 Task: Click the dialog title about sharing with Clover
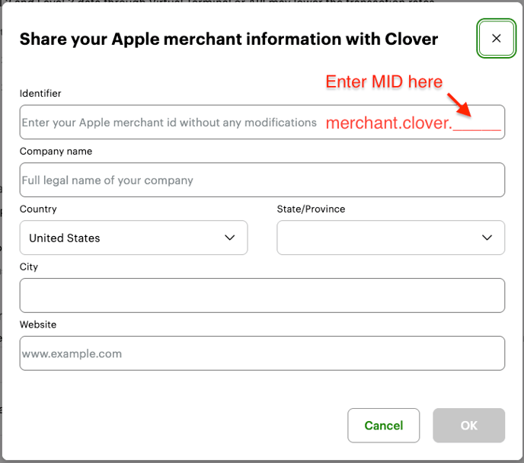(x=228, y=39)
